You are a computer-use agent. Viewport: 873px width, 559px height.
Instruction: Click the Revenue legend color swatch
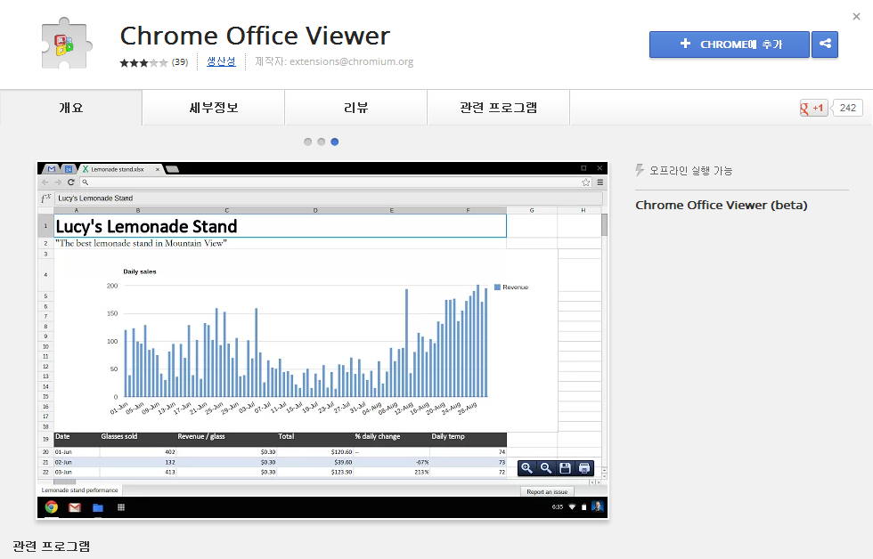pyautogui.click(x=497, y=287)
